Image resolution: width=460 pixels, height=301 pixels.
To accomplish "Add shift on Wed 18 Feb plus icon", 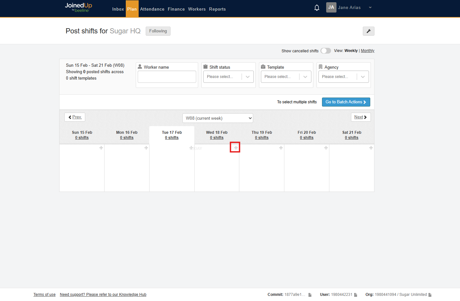I will [x=236, y=148].
